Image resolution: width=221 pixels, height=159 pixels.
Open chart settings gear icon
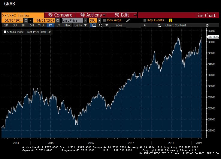click(207, 25)
